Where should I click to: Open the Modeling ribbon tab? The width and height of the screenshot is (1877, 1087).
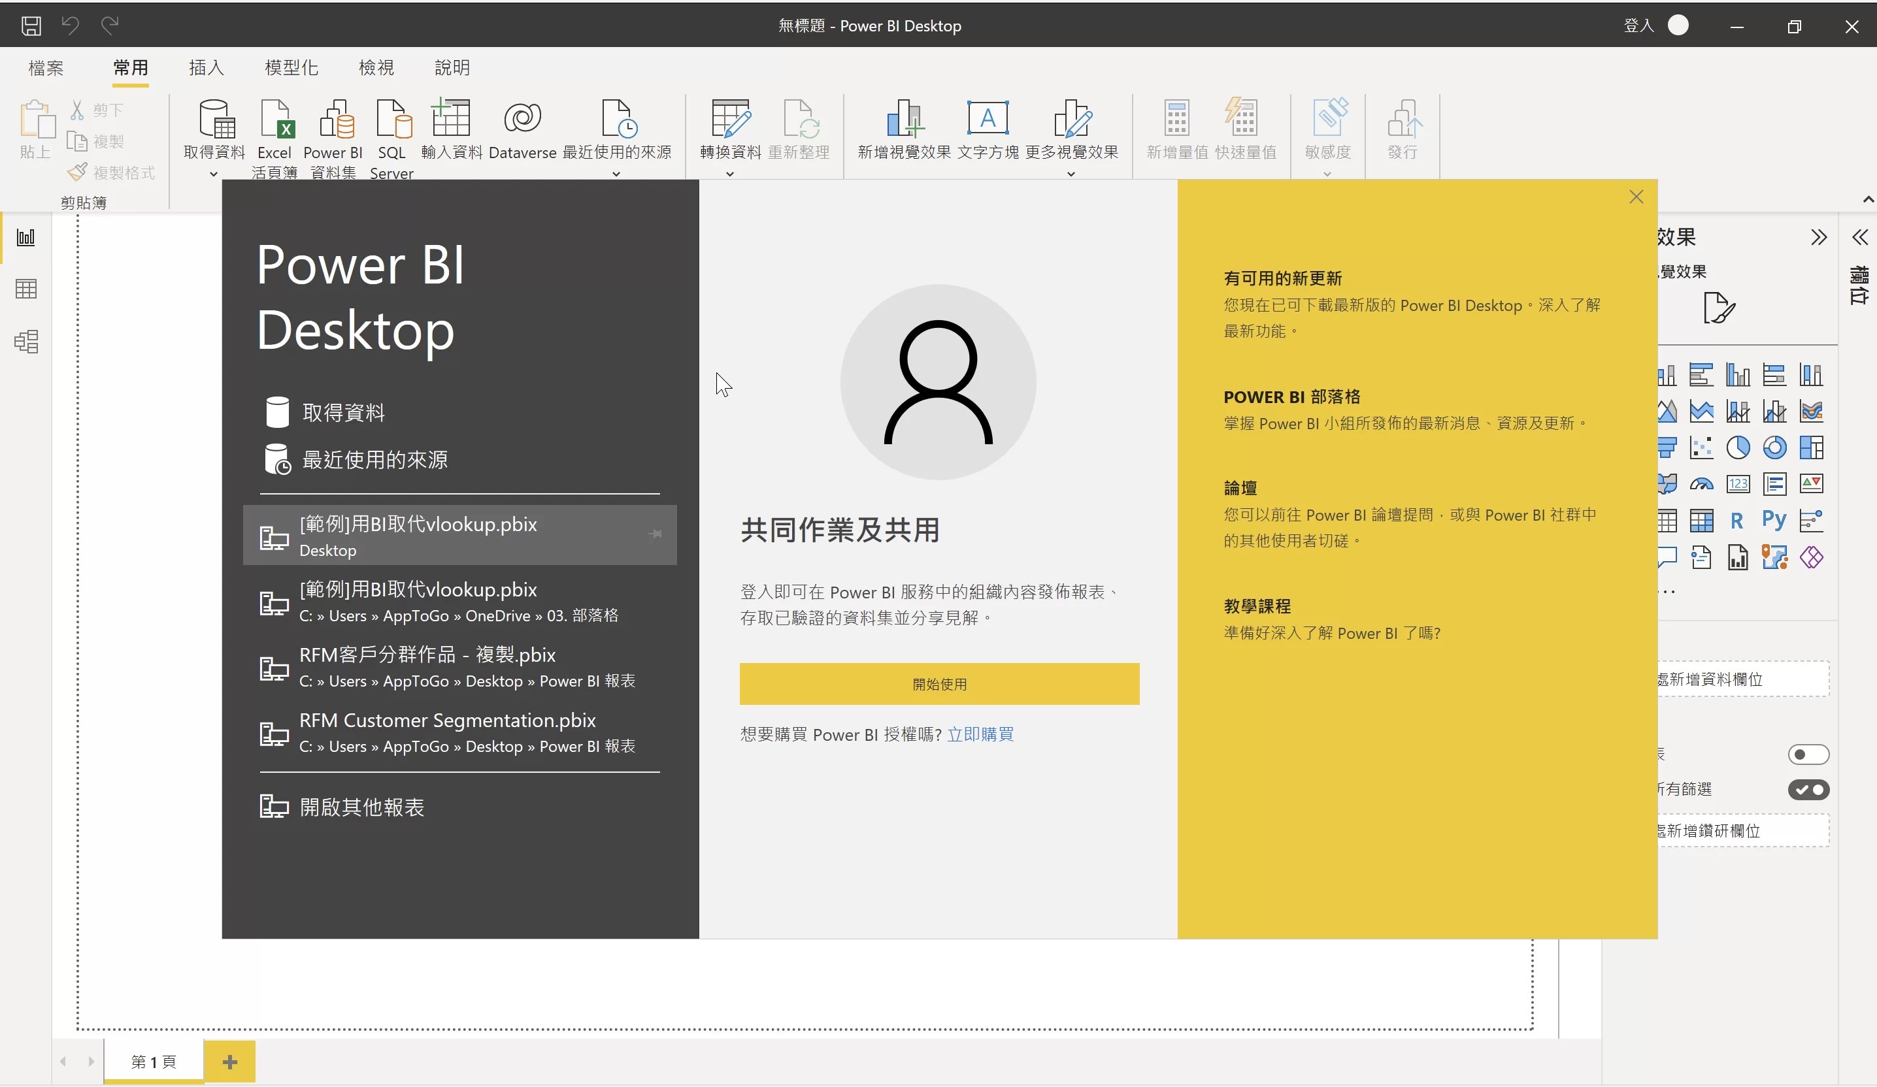click(x=291, y=68)
